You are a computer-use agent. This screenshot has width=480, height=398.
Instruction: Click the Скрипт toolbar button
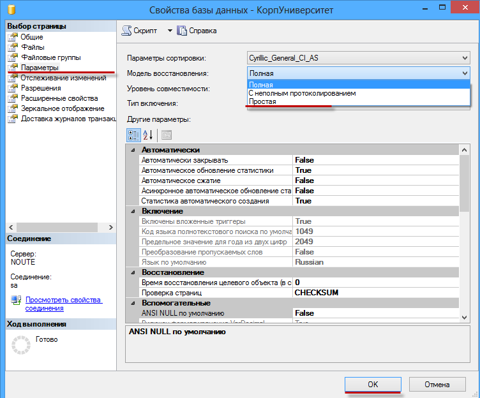(139, 31)
